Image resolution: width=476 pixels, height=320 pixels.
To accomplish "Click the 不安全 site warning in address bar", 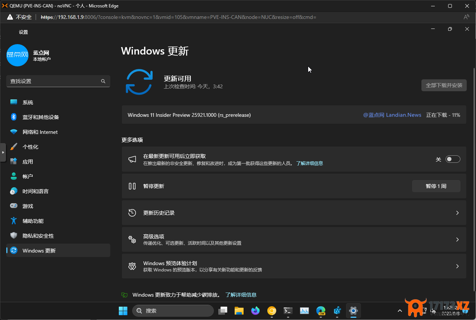I will (x=19, y=17).
